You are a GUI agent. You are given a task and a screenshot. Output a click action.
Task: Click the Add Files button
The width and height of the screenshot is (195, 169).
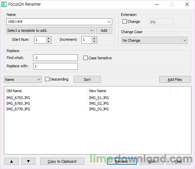pyautogui.click(x=175, y=80)
